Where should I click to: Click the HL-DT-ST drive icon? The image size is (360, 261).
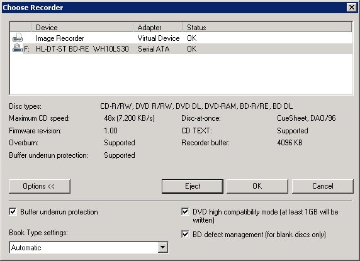(x=18, y=48)
